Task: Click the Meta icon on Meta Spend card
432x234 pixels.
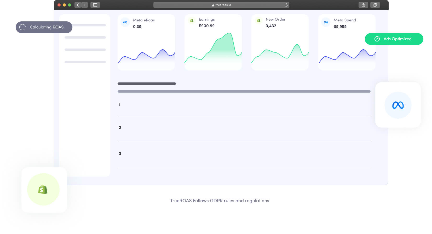Action: tap(326, 22)
